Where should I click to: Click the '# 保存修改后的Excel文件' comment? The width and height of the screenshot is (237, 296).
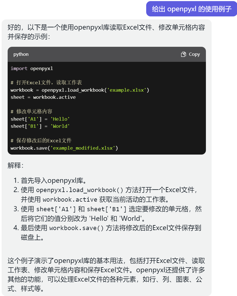(41, 140)
